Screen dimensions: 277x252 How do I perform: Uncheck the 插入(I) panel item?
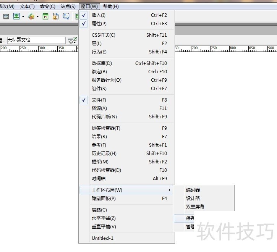(x=126, y=15)
